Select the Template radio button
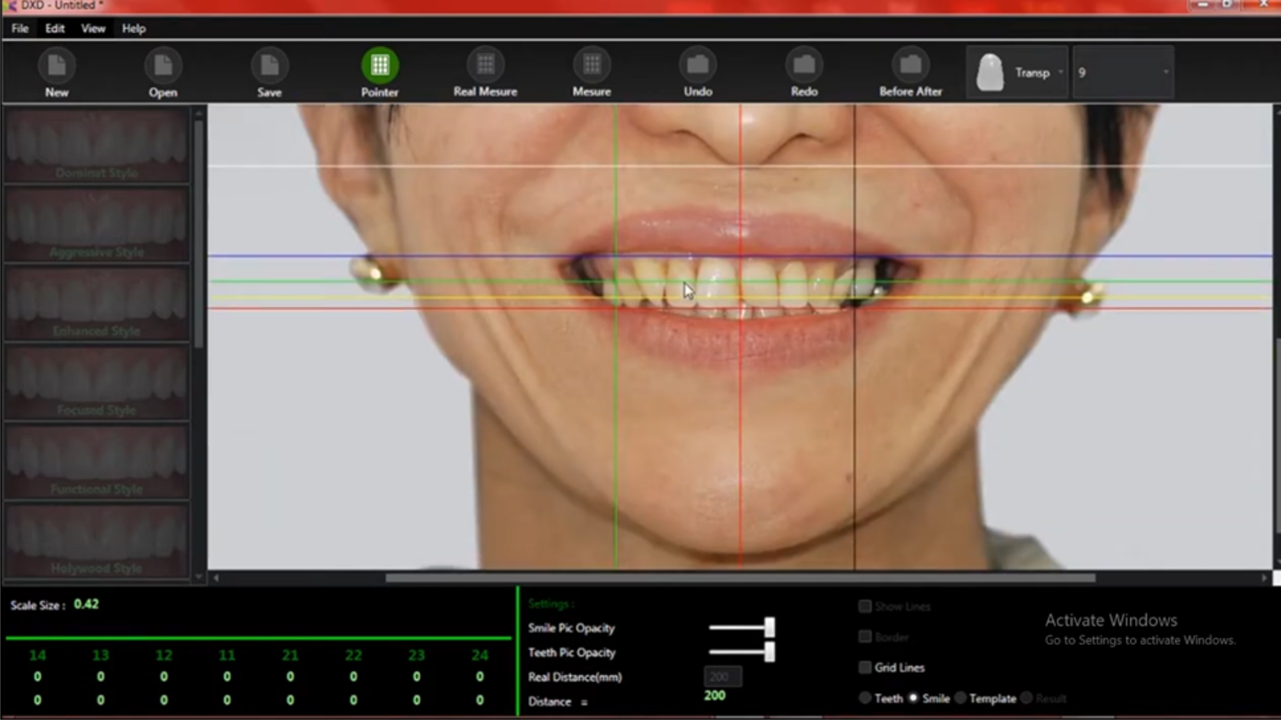Viewport: 1281px width, 720px height. [x=961, y=698]
